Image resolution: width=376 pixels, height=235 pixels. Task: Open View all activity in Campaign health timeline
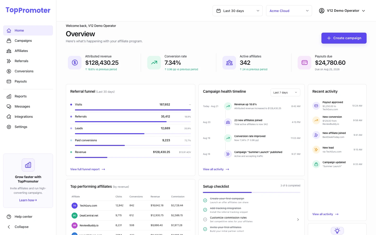click(216, 169)
